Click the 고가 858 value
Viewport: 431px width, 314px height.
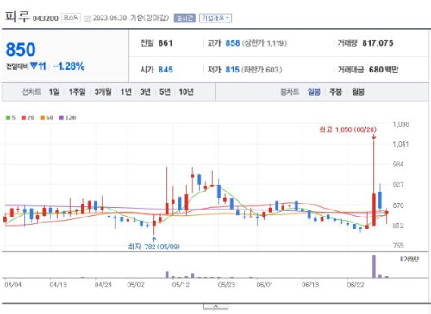[x=233, y=43]
